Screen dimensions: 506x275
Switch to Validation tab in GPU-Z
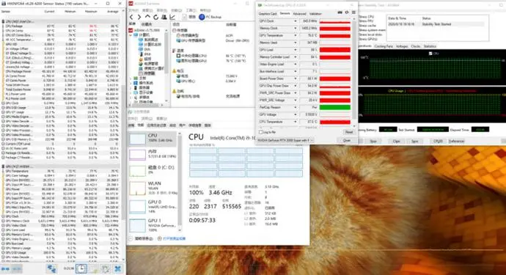315,13
